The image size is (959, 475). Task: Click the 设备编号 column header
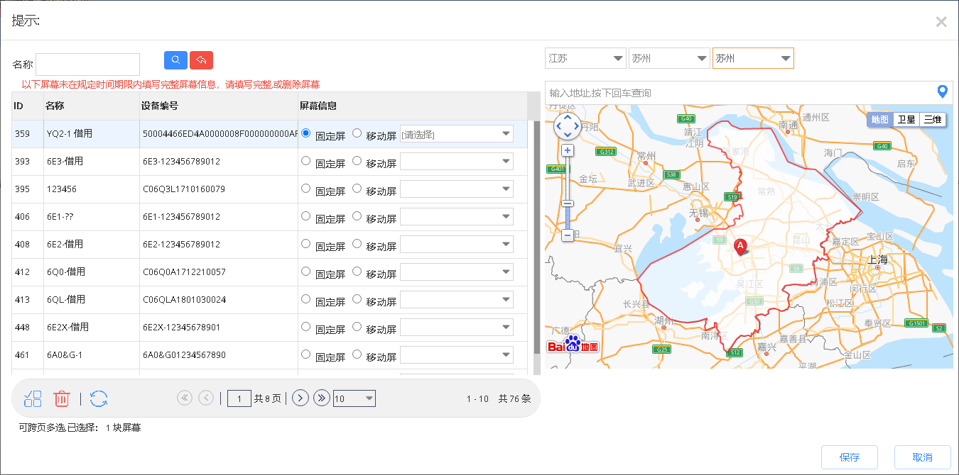click(218, 106)
